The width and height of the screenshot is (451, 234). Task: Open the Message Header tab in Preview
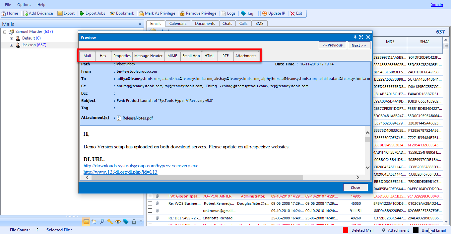tap(148, 56)
